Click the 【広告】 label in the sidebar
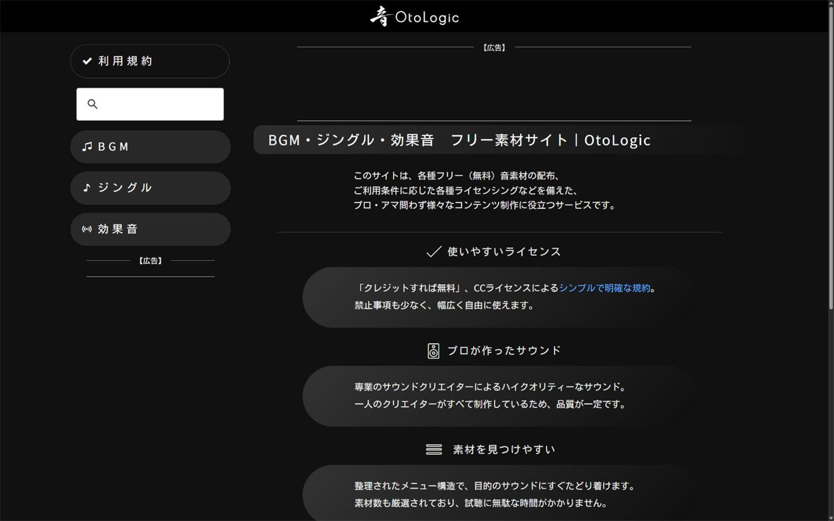834x521 pixels. click(x=151, y=261)
